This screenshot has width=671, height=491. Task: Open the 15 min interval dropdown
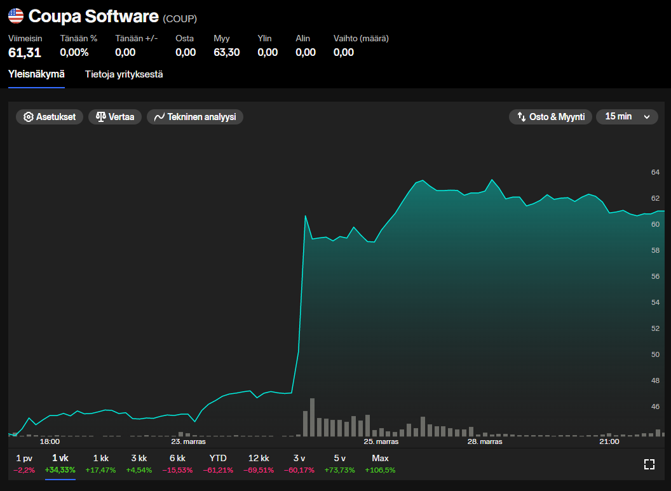(626, 116)
